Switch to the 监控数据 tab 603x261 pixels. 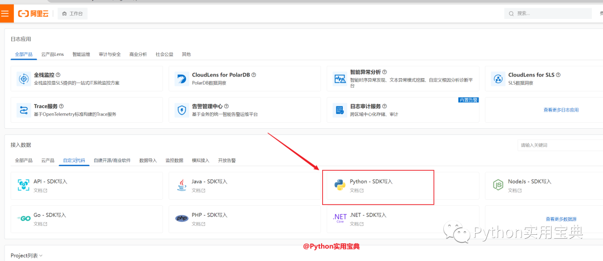(174, 160)
